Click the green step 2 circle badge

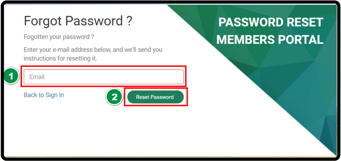(114, 97)
